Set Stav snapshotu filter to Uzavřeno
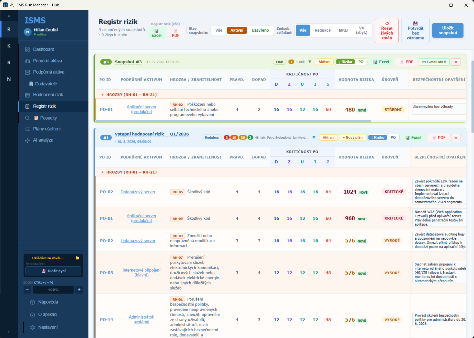This screenshot has width=474, height=338. pyautogui.click(x=260, y=30)
